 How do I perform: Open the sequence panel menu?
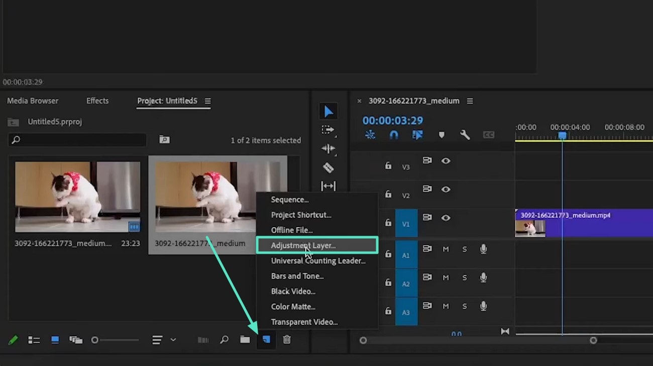pyautogui.click(x=470, y=100)
